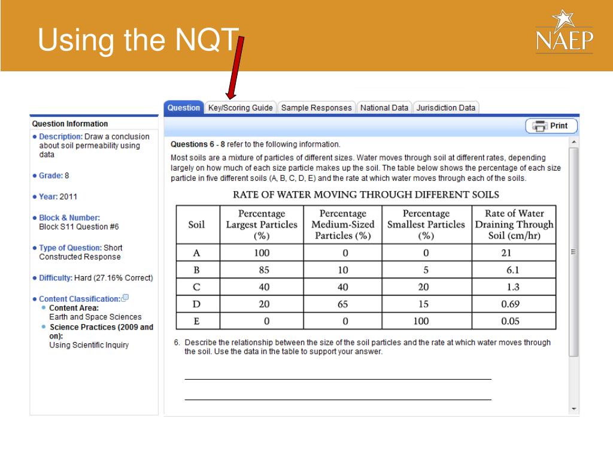Click the value 85 in Soil B row
Image resolution: width=613 pixels, height=460 pixels.
[x=264, y=270]
